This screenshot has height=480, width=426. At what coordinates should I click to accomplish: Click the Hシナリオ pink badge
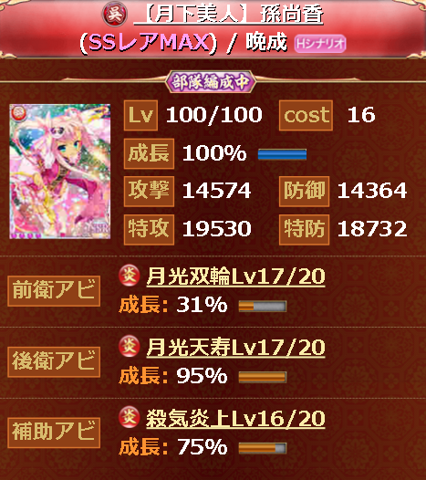click(320, 44)
